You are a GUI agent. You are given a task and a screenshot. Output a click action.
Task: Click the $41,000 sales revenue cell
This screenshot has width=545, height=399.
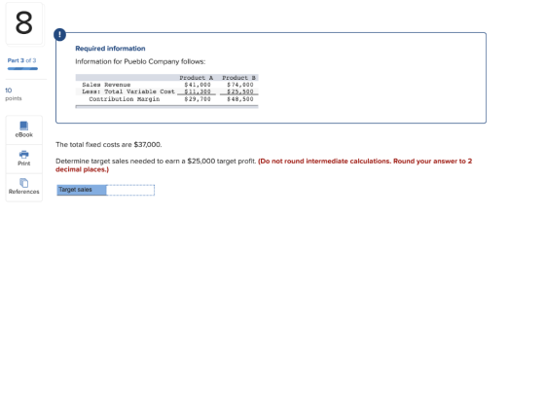(198, 85)
